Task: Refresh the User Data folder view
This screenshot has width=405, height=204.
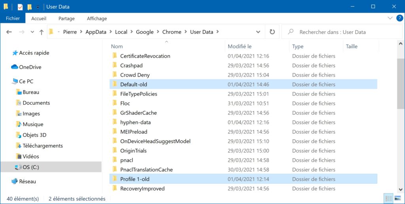Action: tap(272, 32)
